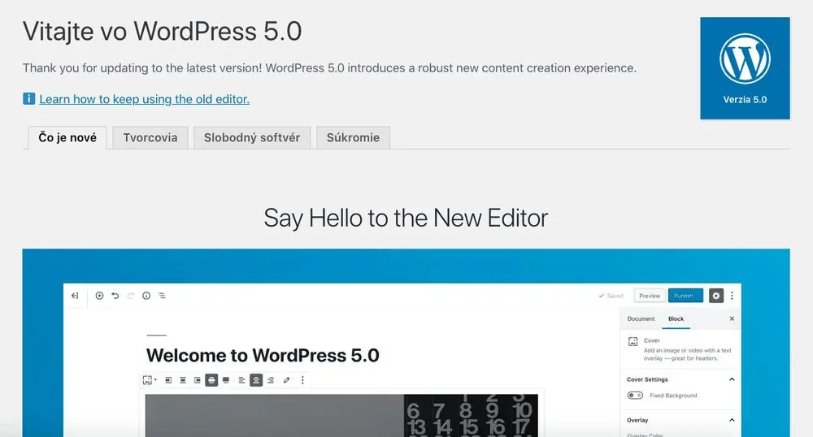The image size is (813, 437).
Task: Click the editor settings gear icon
Action: click(x=716, y=296)
